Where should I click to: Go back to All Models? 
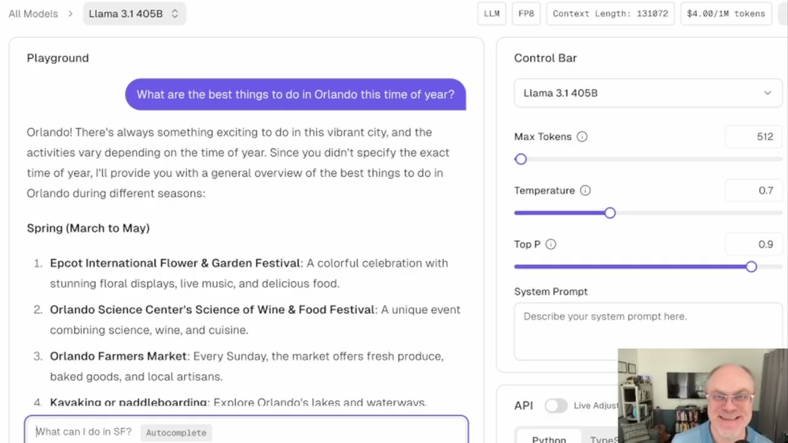point(33,14)
